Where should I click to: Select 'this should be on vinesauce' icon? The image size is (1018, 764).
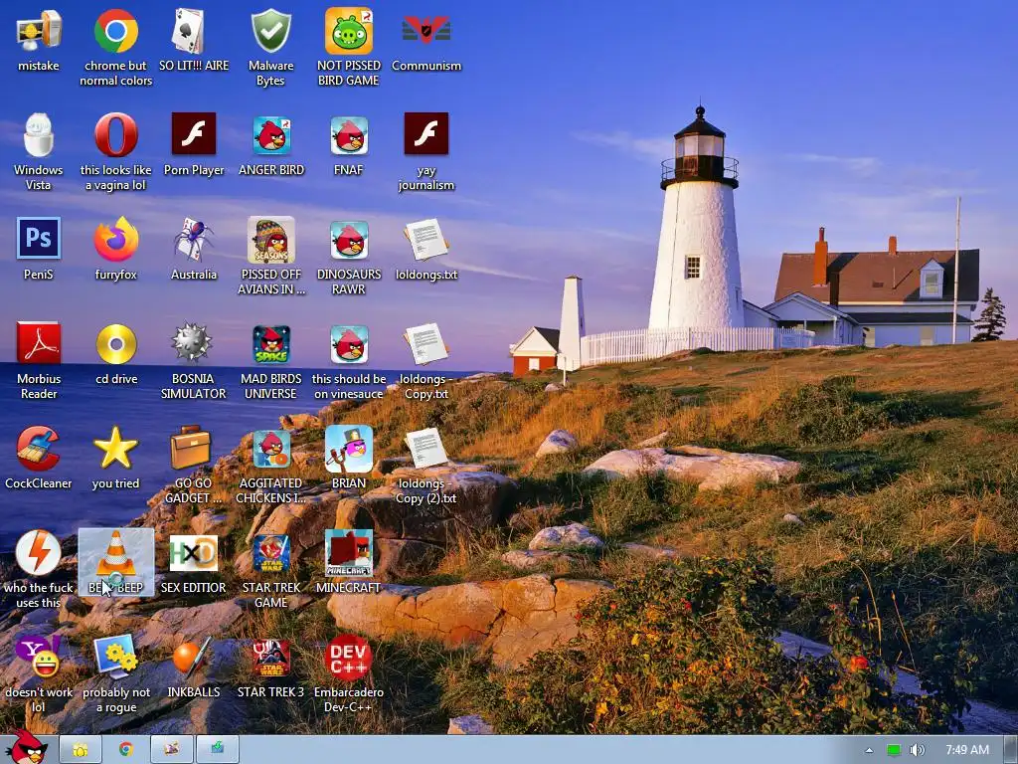coord(349,344)
